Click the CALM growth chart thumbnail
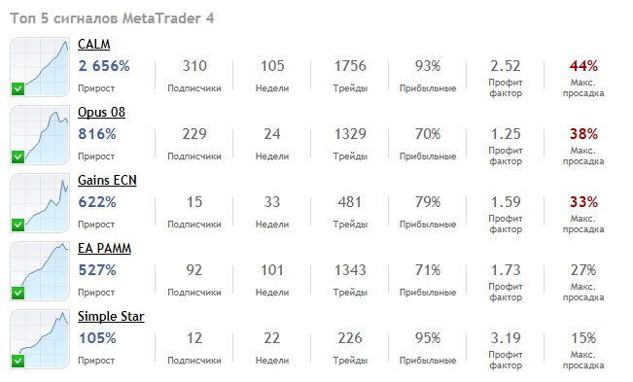This screenshot has height=382, width=633. (40, 67)
